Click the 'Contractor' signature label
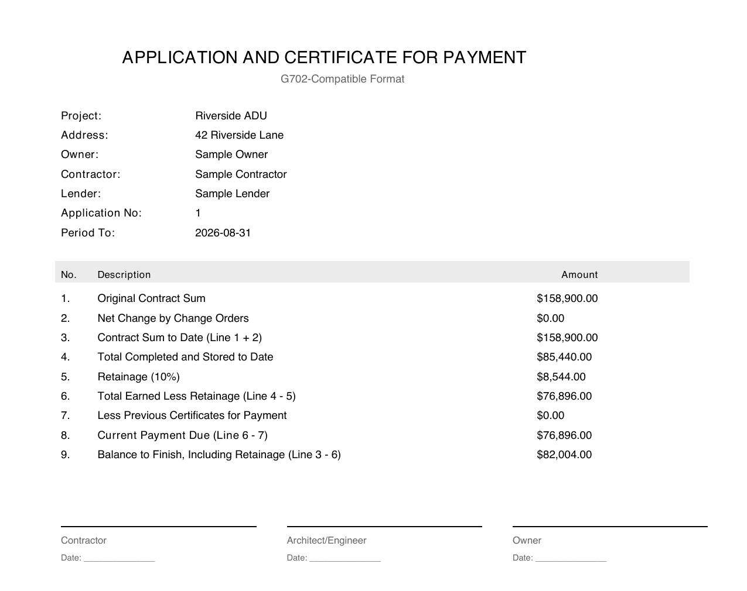The image size is (747, 591). [84, 541]
